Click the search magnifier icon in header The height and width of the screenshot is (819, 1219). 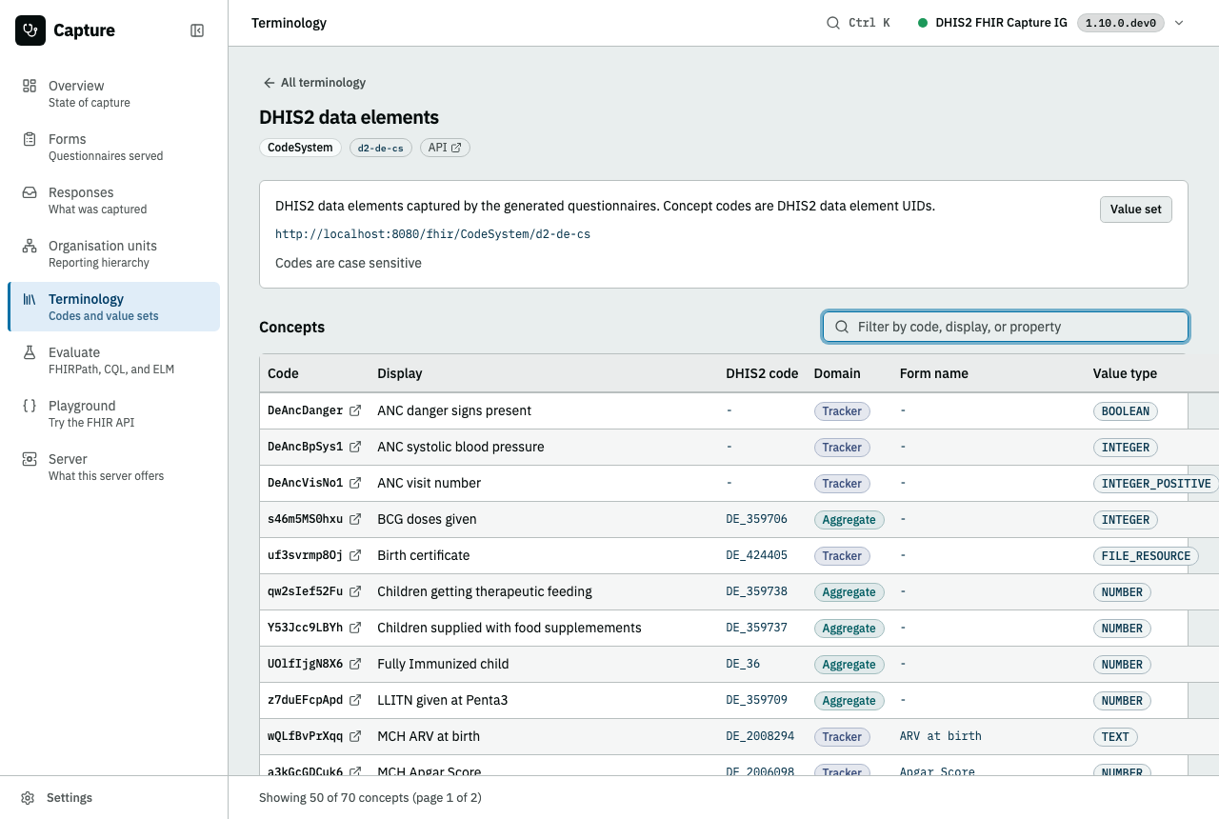click(833, 23)
